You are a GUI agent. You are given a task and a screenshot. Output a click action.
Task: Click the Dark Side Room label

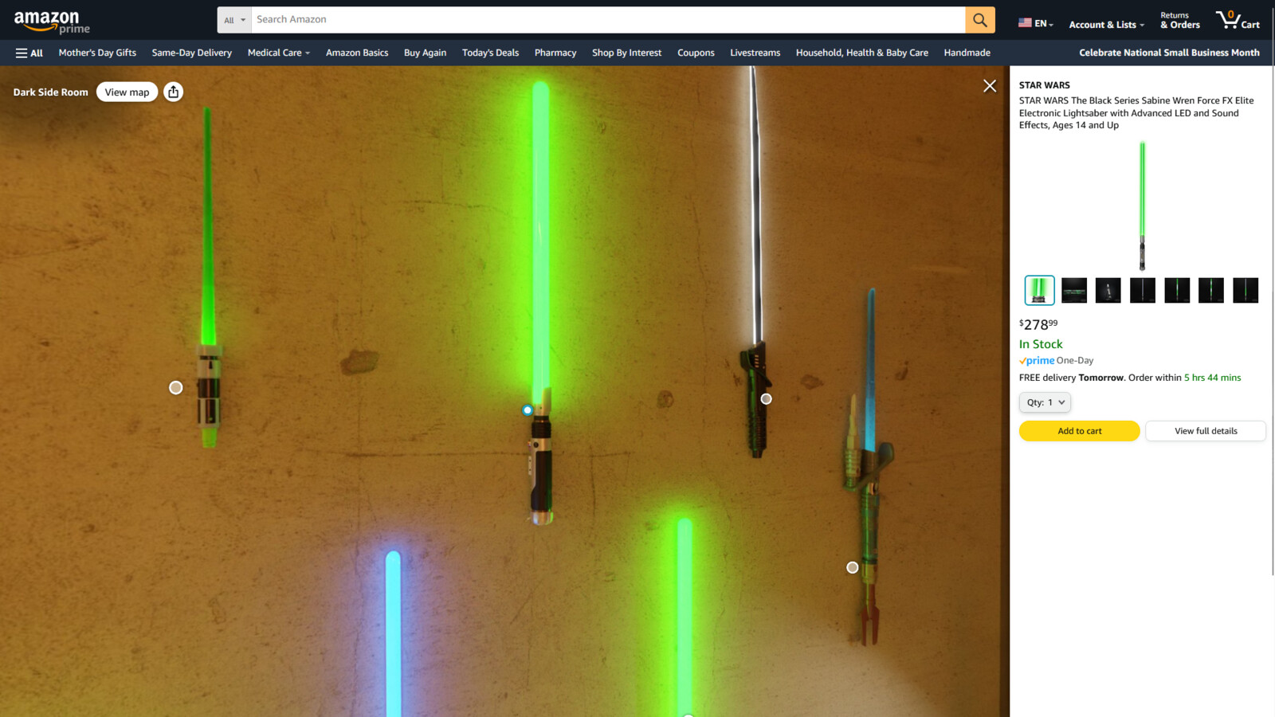(50, 92)
